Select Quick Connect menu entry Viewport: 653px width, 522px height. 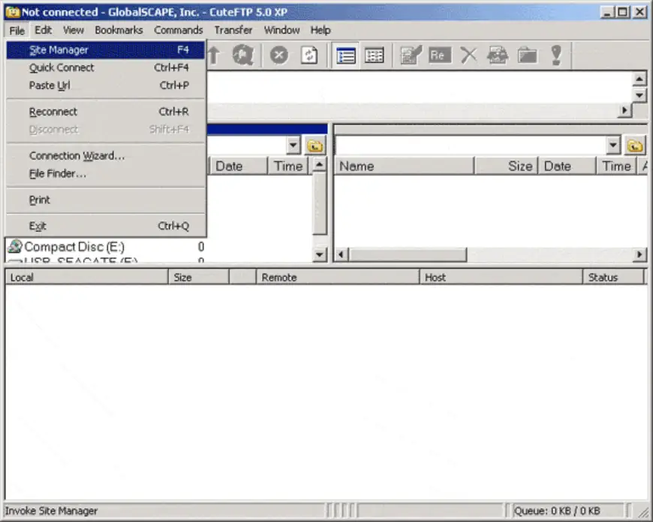coord(62,67)
